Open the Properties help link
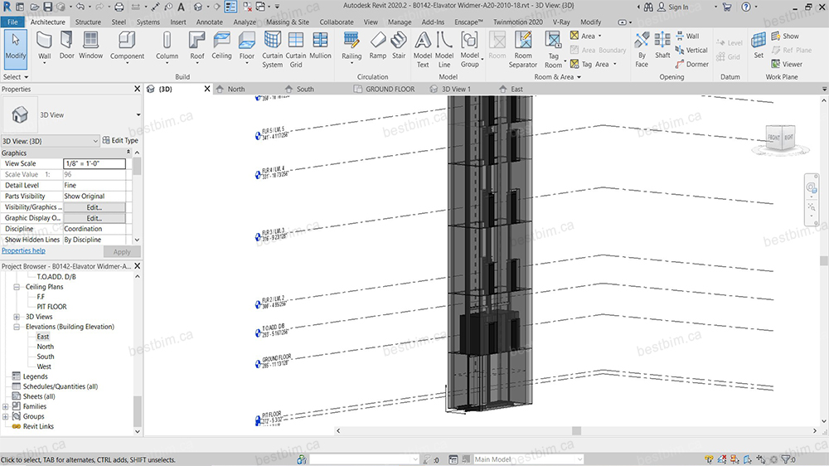829x466 pixels. 23,250
